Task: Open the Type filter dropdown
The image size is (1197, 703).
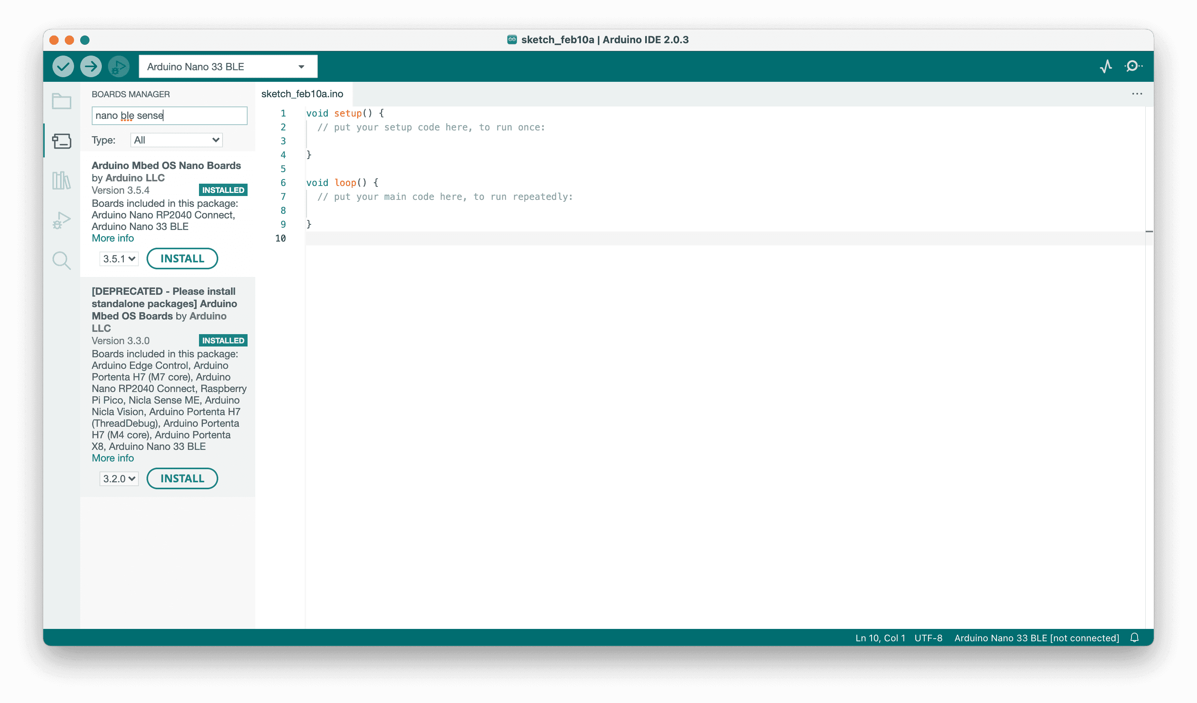Action: [176, 140]
